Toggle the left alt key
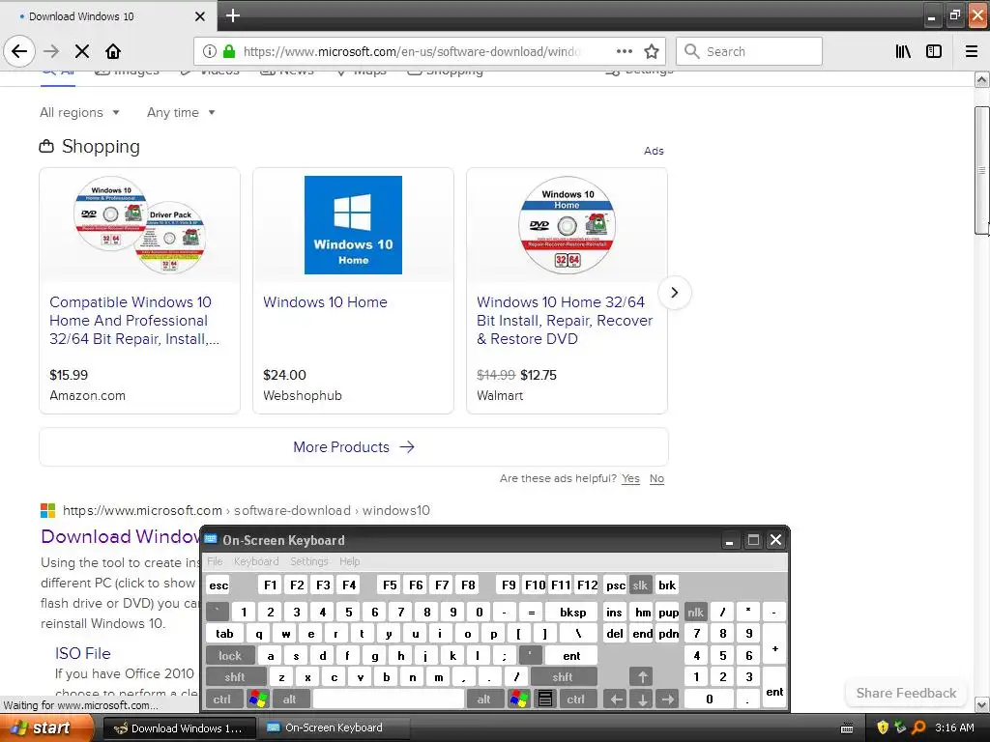Image resolution: width=990 pixels, height=742 pixels. tap(289, 699)
